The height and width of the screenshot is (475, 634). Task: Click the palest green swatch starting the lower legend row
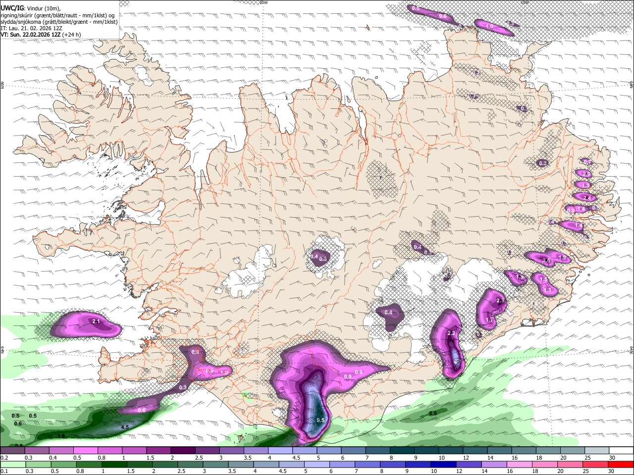point(12,464)
